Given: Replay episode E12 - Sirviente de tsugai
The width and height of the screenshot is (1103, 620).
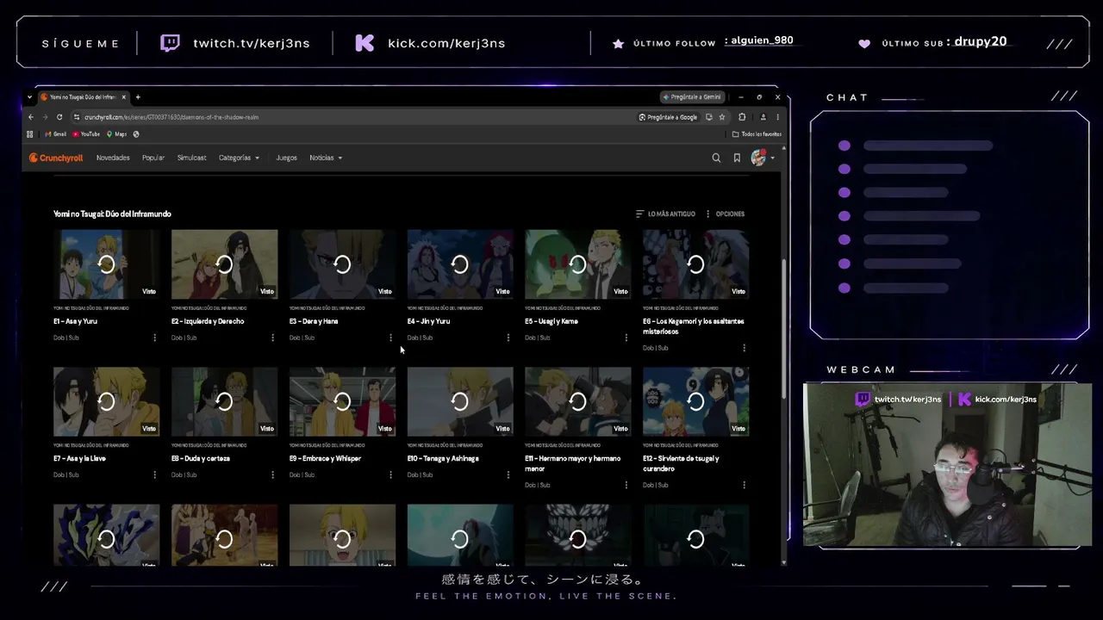Looking at the screenshot, I should pyautogui.click(x=695, y=401).
